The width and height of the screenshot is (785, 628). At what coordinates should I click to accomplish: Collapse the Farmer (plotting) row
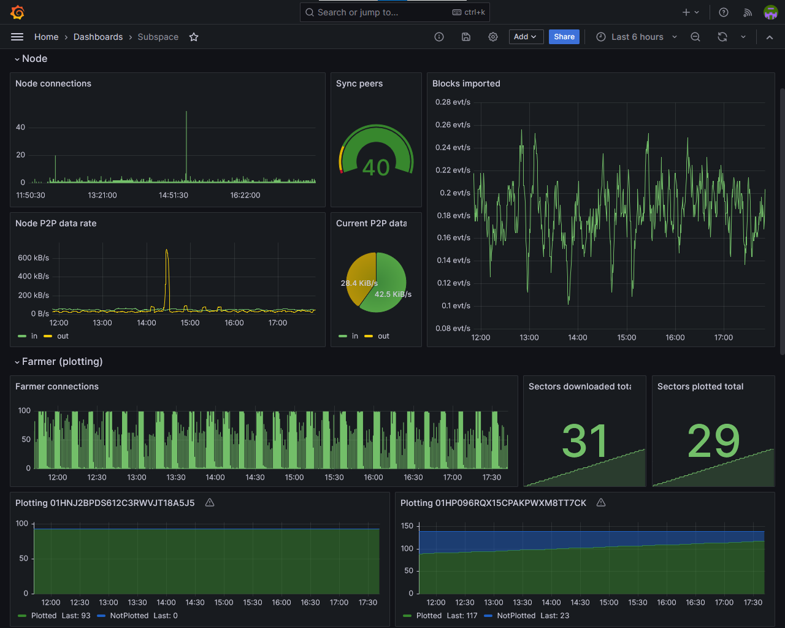(62, 362)
